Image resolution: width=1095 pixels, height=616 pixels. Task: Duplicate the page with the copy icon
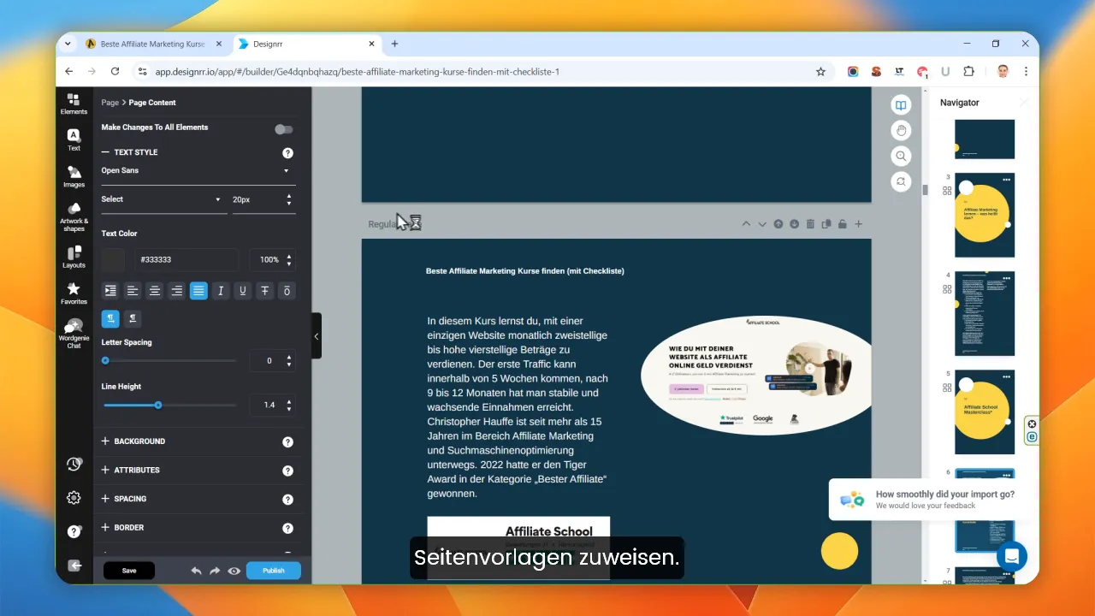pos(826,224)
